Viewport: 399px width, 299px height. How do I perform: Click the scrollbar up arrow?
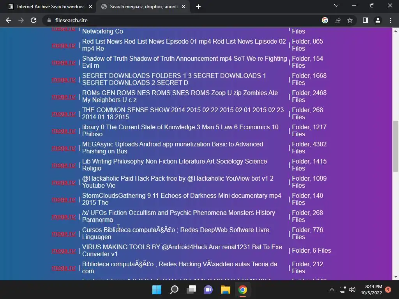(395, 31)
